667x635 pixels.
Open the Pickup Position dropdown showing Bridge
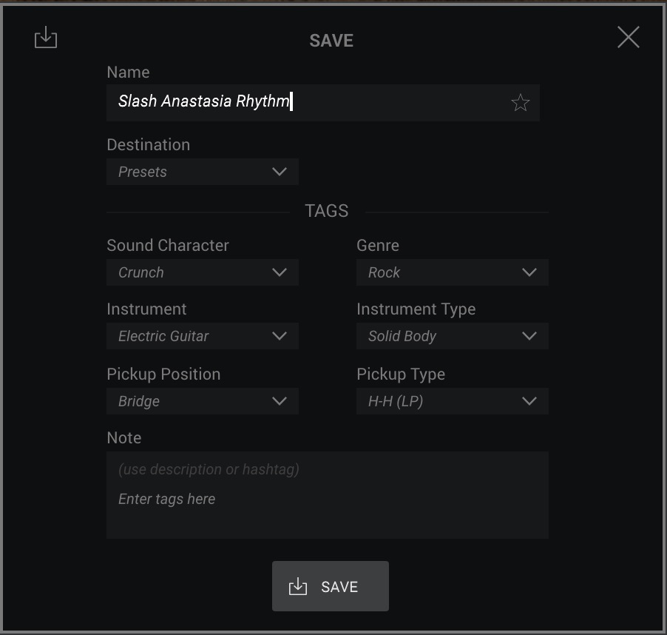click(x=203, y=401)
